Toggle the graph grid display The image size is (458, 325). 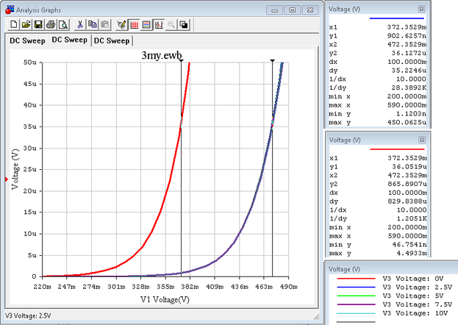click(x=135, y=25)
